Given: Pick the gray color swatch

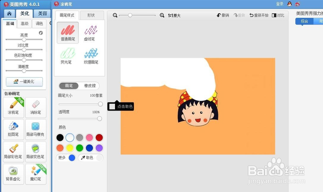Looking at the screenshot, I should point(79,138).
